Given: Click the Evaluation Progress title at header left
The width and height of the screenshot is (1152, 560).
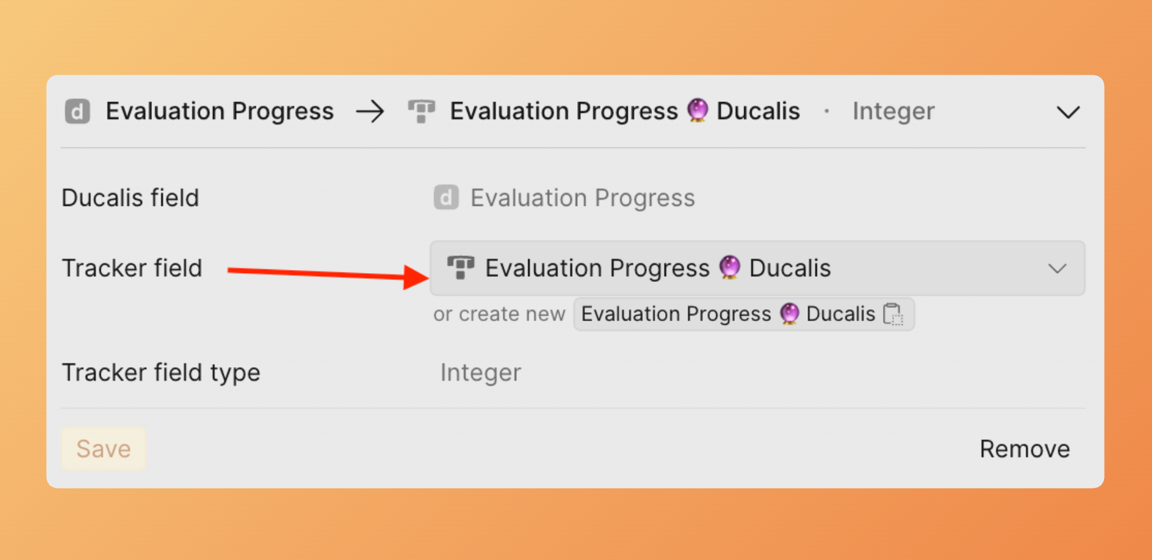Looking at the screenshot, I should [x=220, y=111].
